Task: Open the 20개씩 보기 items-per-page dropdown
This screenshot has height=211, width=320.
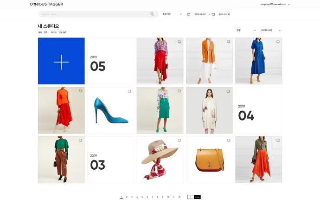Action: point(271,30)
